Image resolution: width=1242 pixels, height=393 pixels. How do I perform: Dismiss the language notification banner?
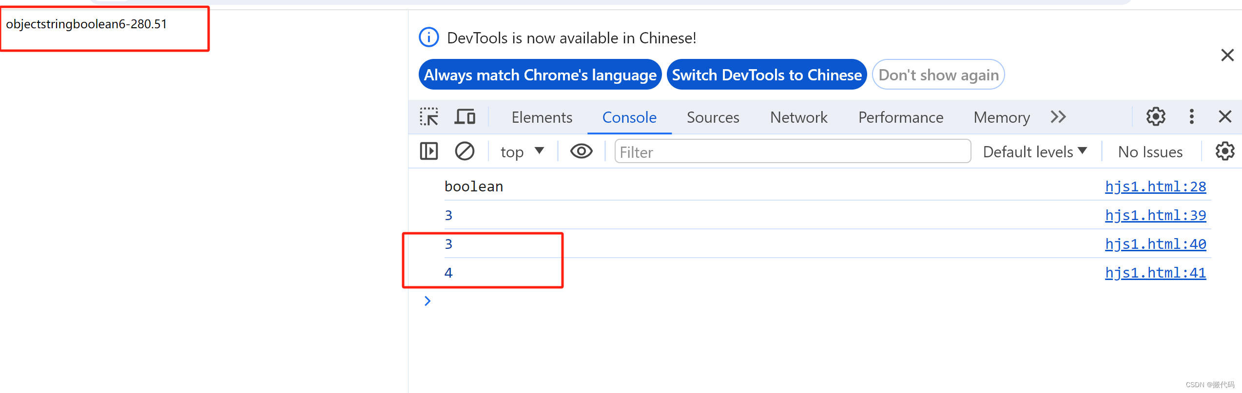point(1227,55)
